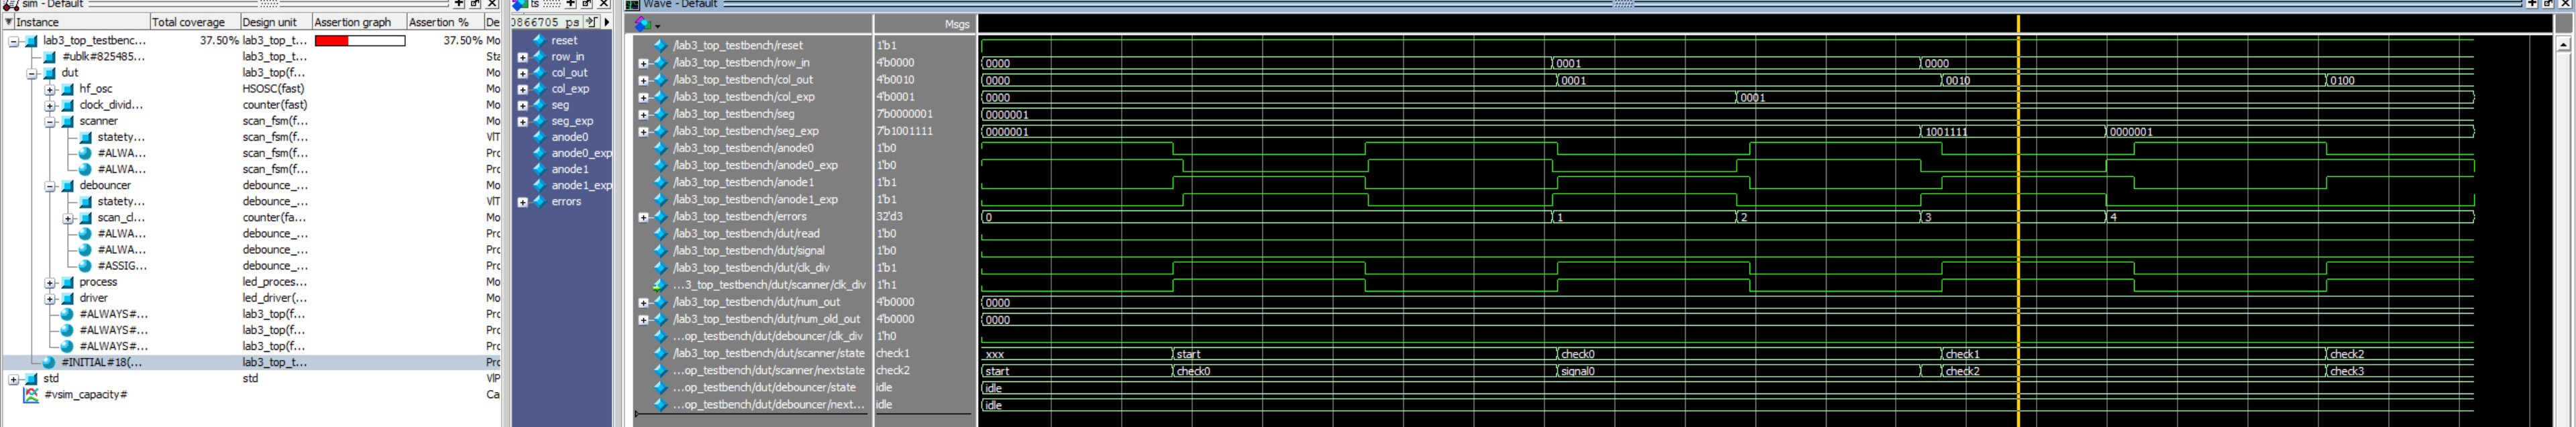The height and width of the screenshot is (427, 2576).
Task: Click the #INITIAL#18 process icon
Action: [x=49, y=362]
